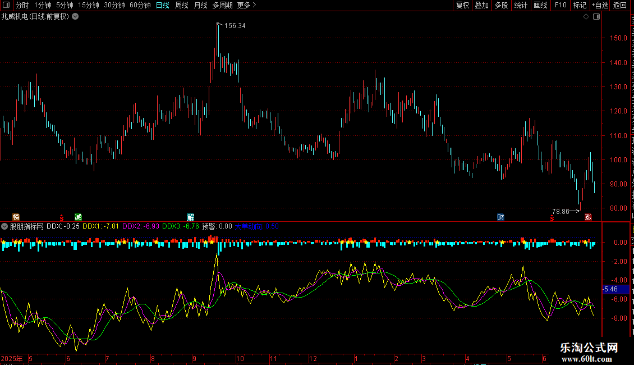Click the blue 财 marker icon
The image size is (634, 365).
click(500, 217)
